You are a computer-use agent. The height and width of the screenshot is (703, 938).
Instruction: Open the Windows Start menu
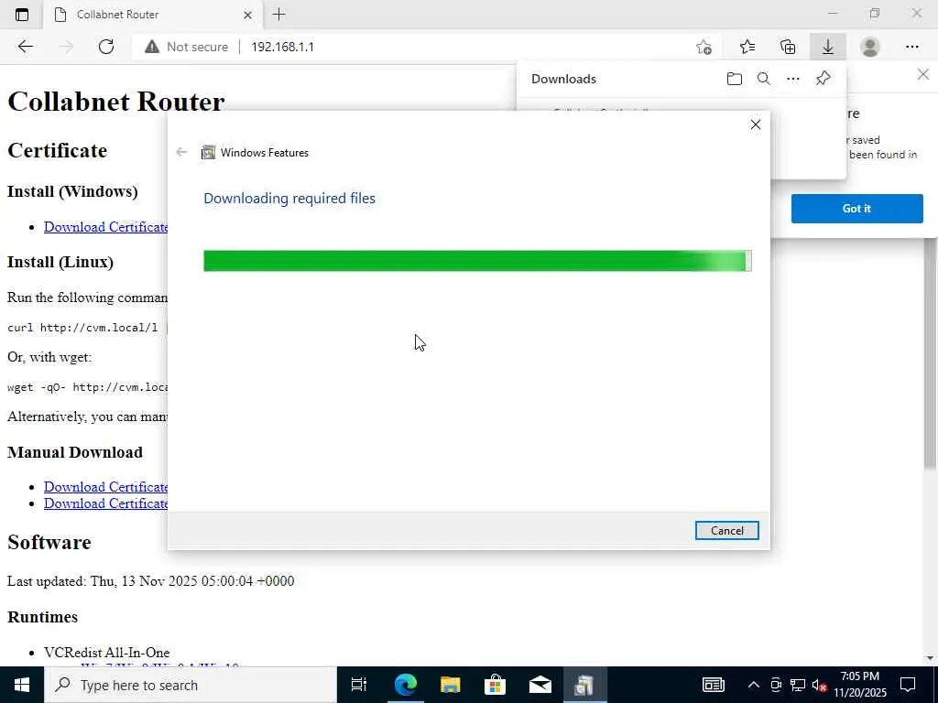coord(22,685)
